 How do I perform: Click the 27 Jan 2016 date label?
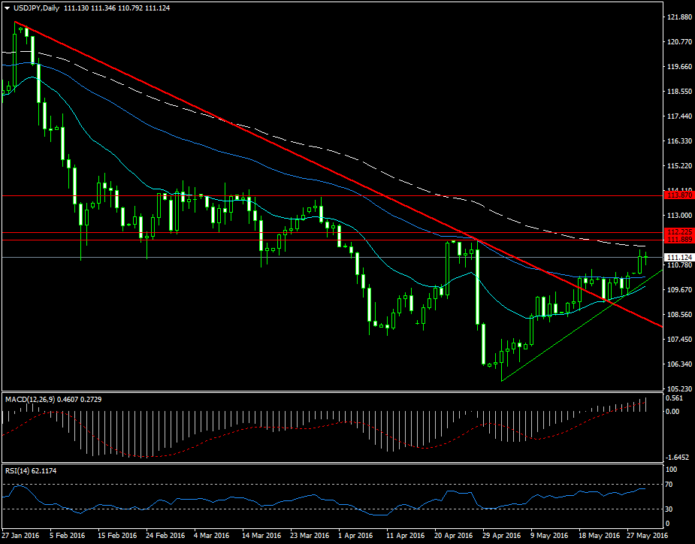[x=20, y=536]
